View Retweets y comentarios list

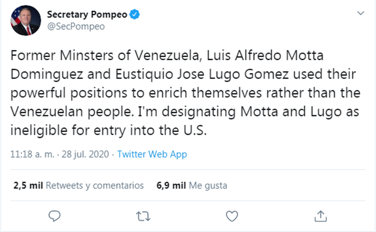pos(95,185)
